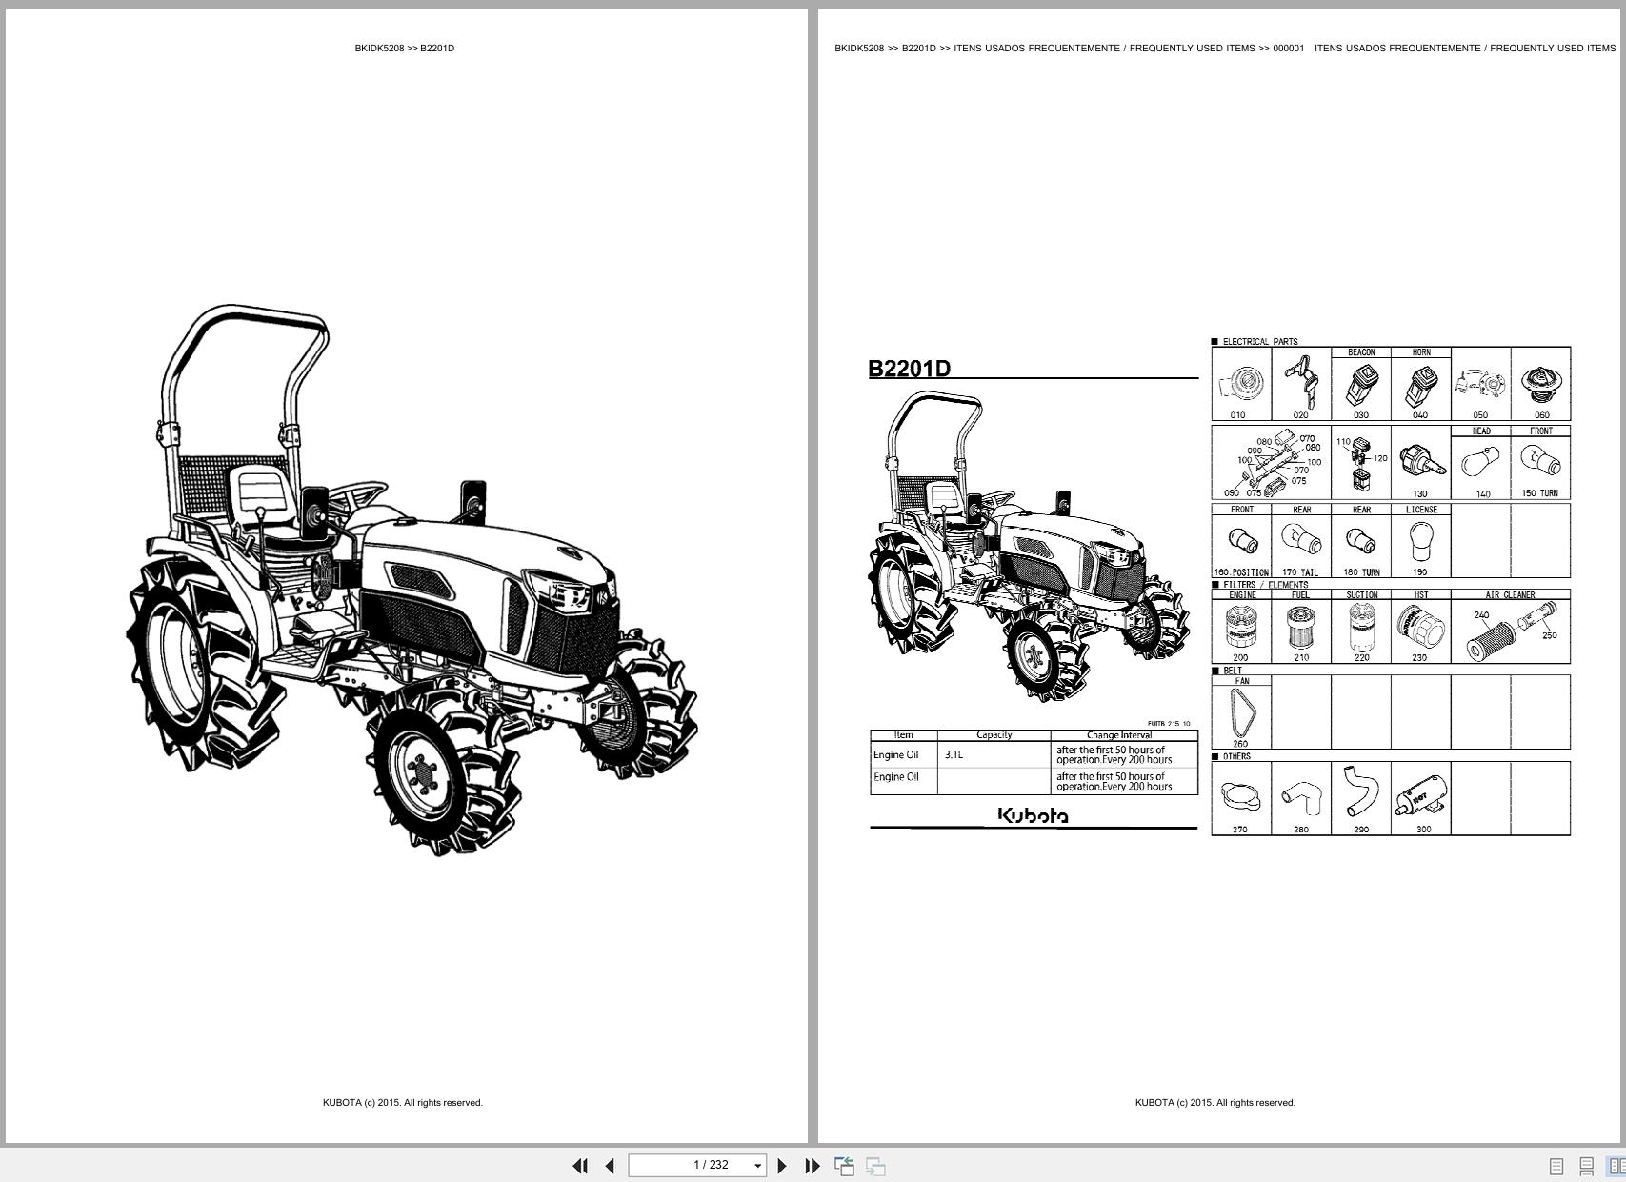Click SUCTION filter part 220
Screen dimensions: 1626x1182
pyautogui.click(x=1360, y=627)
